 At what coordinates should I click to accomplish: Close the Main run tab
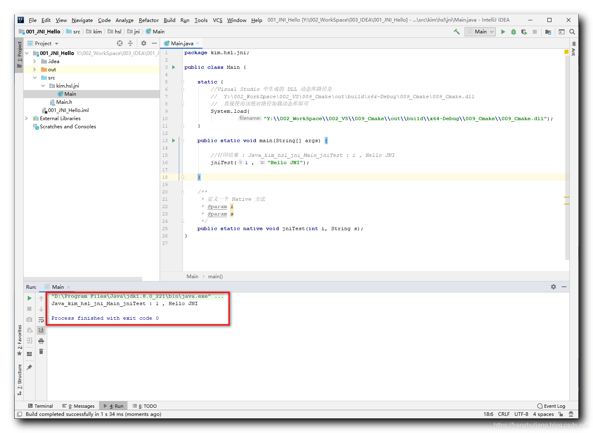coord(68,287)
